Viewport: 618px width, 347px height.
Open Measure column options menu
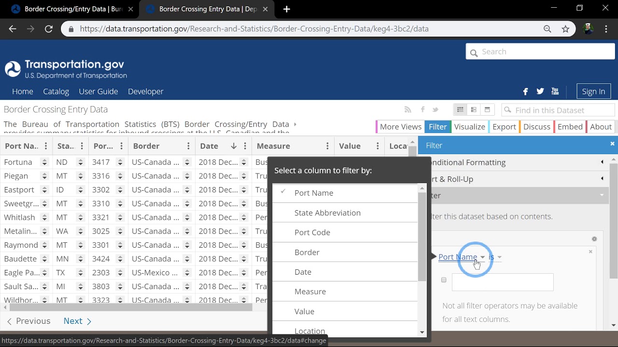click(x=327, y=146)
